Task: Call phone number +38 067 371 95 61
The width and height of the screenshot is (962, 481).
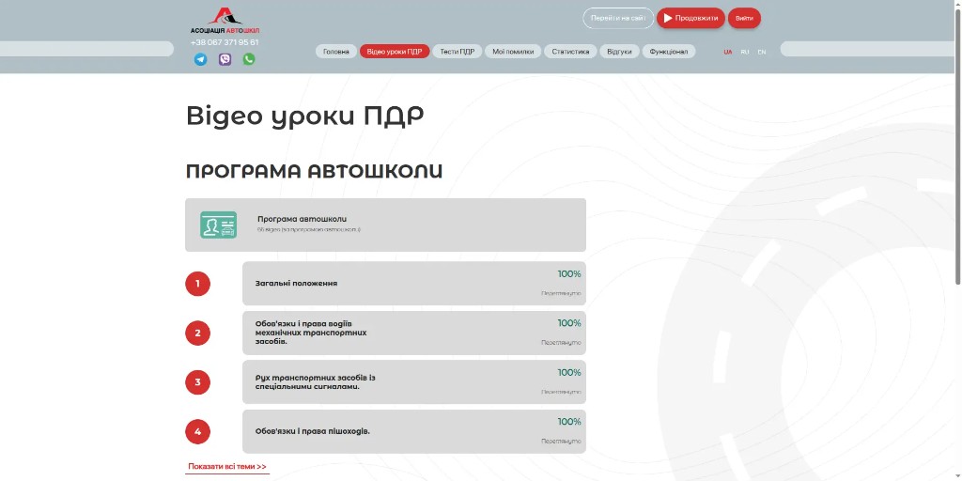Action: [225, 42]
